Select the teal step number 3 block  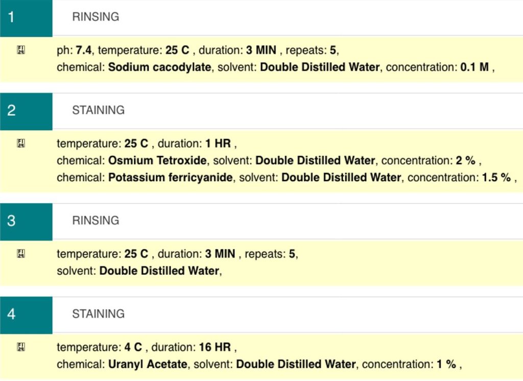click(26, 222)
